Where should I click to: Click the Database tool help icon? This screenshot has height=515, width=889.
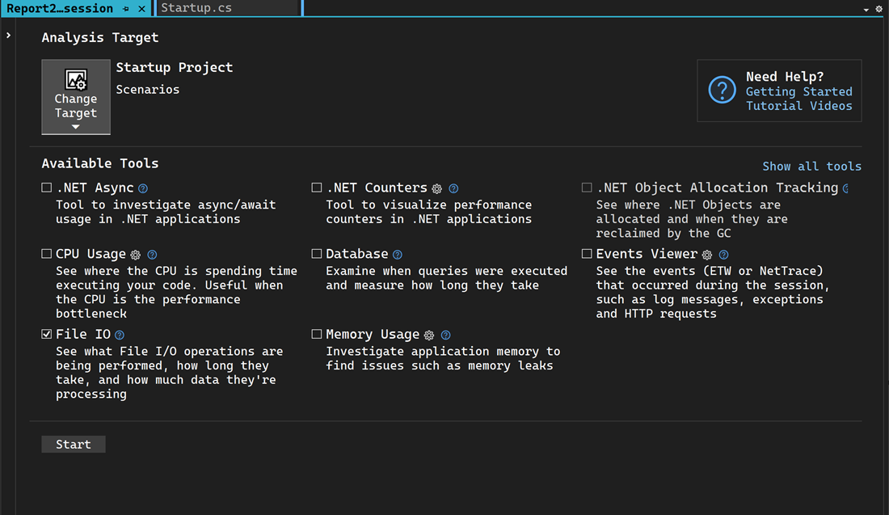[397, 254]
